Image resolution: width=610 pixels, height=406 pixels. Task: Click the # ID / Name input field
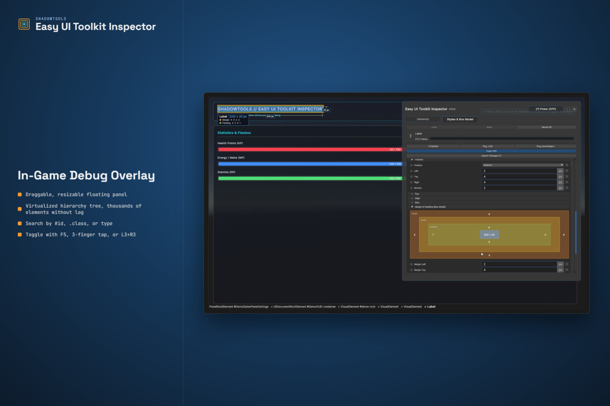[x=502, y=139]
